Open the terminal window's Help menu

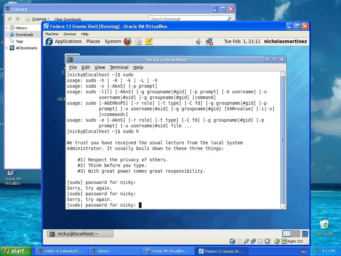[x=138, y=67]
